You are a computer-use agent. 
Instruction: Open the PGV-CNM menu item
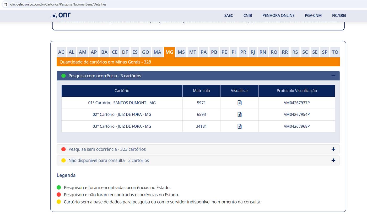(x=313, y=15)
